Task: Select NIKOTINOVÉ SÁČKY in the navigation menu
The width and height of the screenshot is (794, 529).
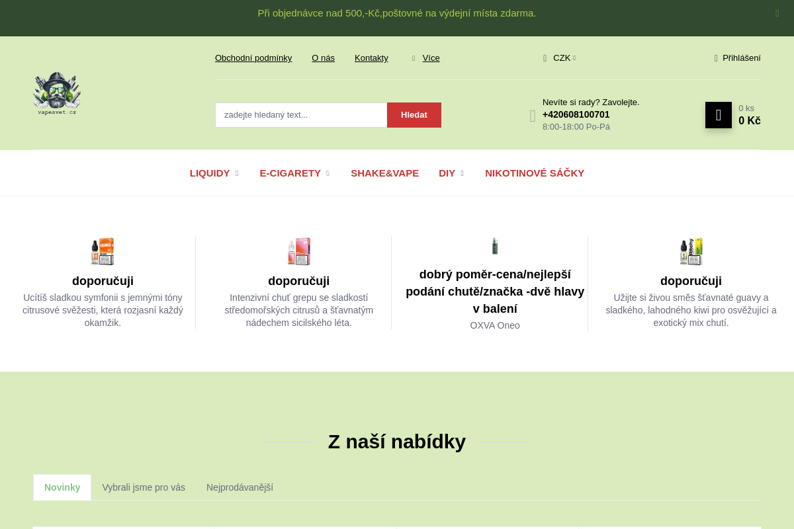Action: (x=535, y=173)
